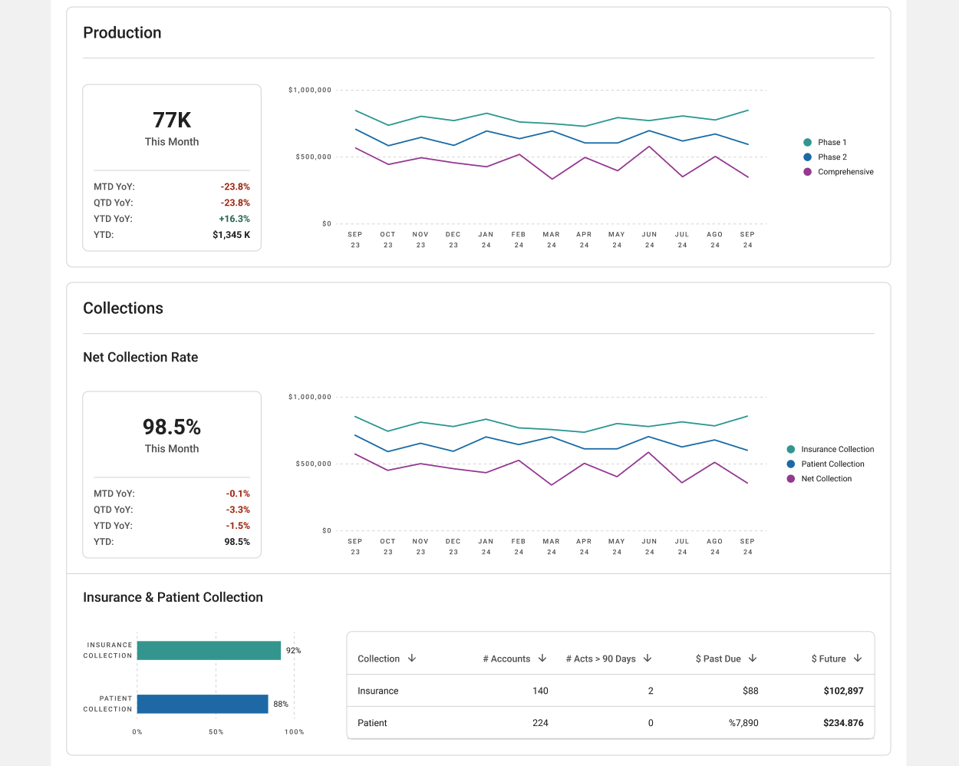Toggle Phase 1 legend dot

coord(807,142)
